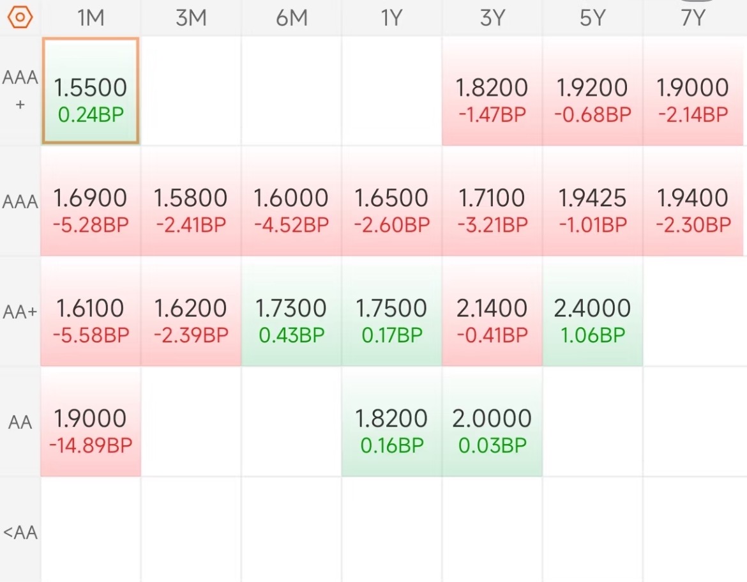Screen dimensions: 747x582
Task: Open highlighted AAA+ 1M cell 1.5500
Action: coord(91,91)
